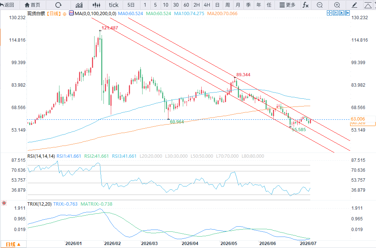The width and height of the screenshot is (376, 248).
Task: Open the line chart style icon
Action: [x=79, y=5]
